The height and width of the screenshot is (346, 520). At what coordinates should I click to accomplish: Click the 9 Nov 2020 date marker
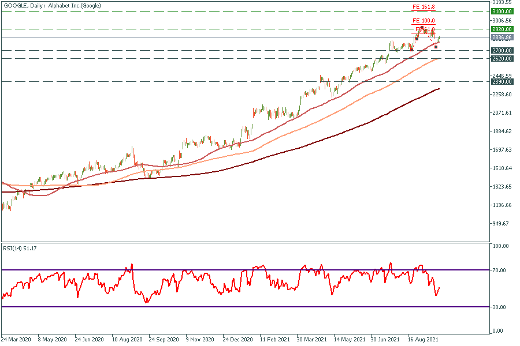(200, 340)
